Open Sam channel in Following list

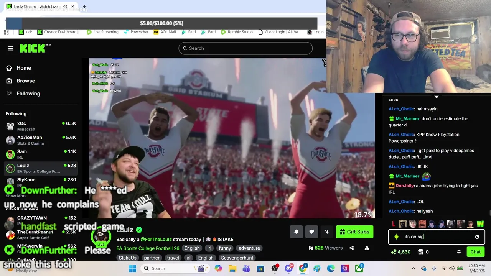[41, 154]
